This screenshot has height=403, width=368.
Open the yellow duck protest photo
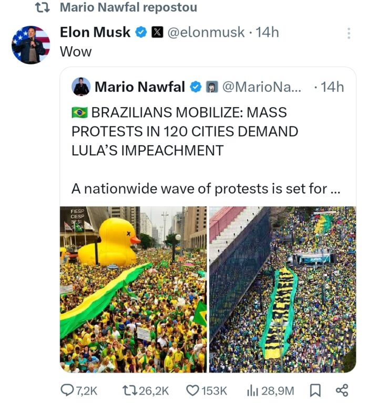coord(133,289)
